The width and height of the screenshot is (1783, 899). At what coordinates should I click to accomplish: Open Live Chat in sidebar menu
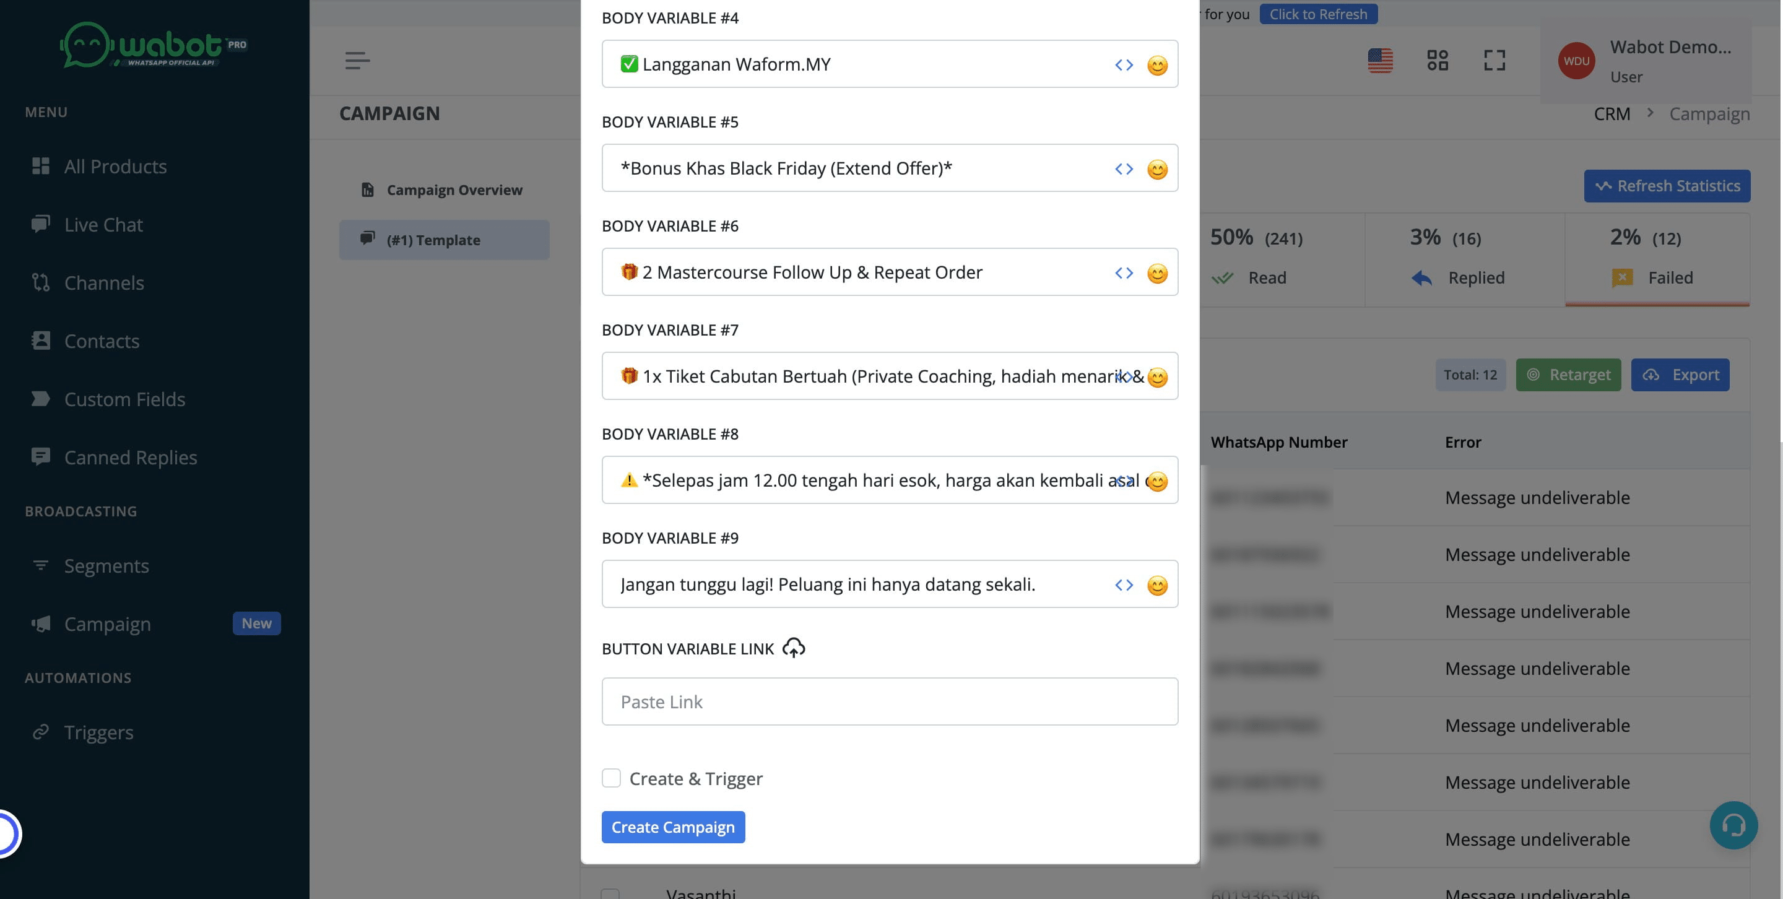[103, 224]
